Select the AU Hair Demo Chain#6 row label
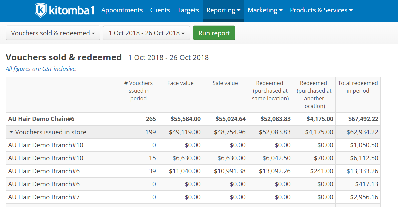This screenshot has width=398, height=207. [x=41, y=119]
